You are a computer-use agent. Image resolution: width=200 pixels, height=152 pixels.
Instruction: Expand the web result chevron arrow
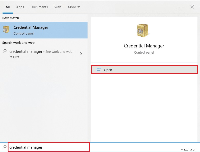click(x=81, y=54)
